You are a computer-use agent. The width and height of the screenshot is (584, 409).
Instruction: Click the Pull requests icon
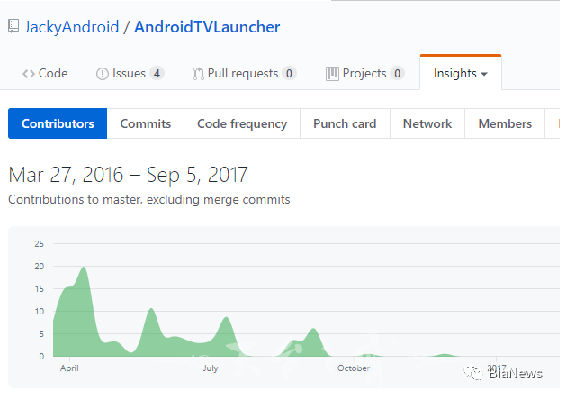(x=198, y=74)
